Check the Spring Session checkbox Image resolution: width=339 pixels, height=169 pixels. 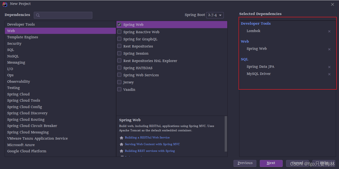coord(119,53)
